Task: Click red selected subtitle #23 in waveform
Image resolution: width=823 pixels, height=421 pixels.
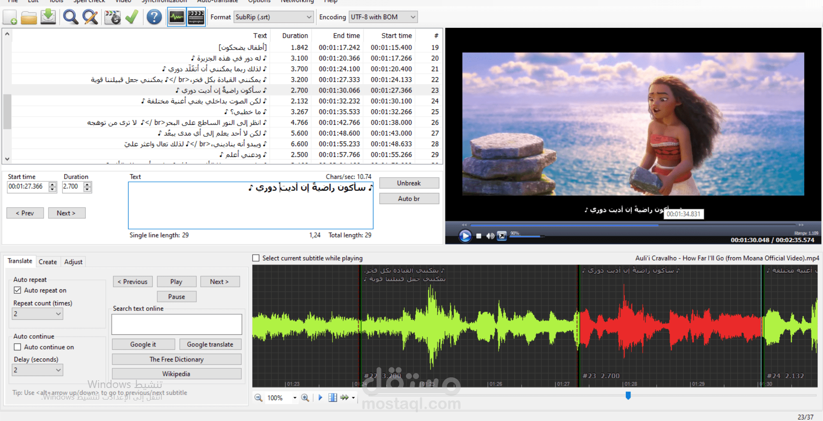Action: [x=670, y=326]
